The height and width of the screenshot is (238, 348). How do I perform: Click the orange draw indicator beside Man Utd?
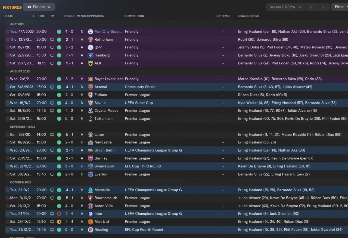click(59, 222)
